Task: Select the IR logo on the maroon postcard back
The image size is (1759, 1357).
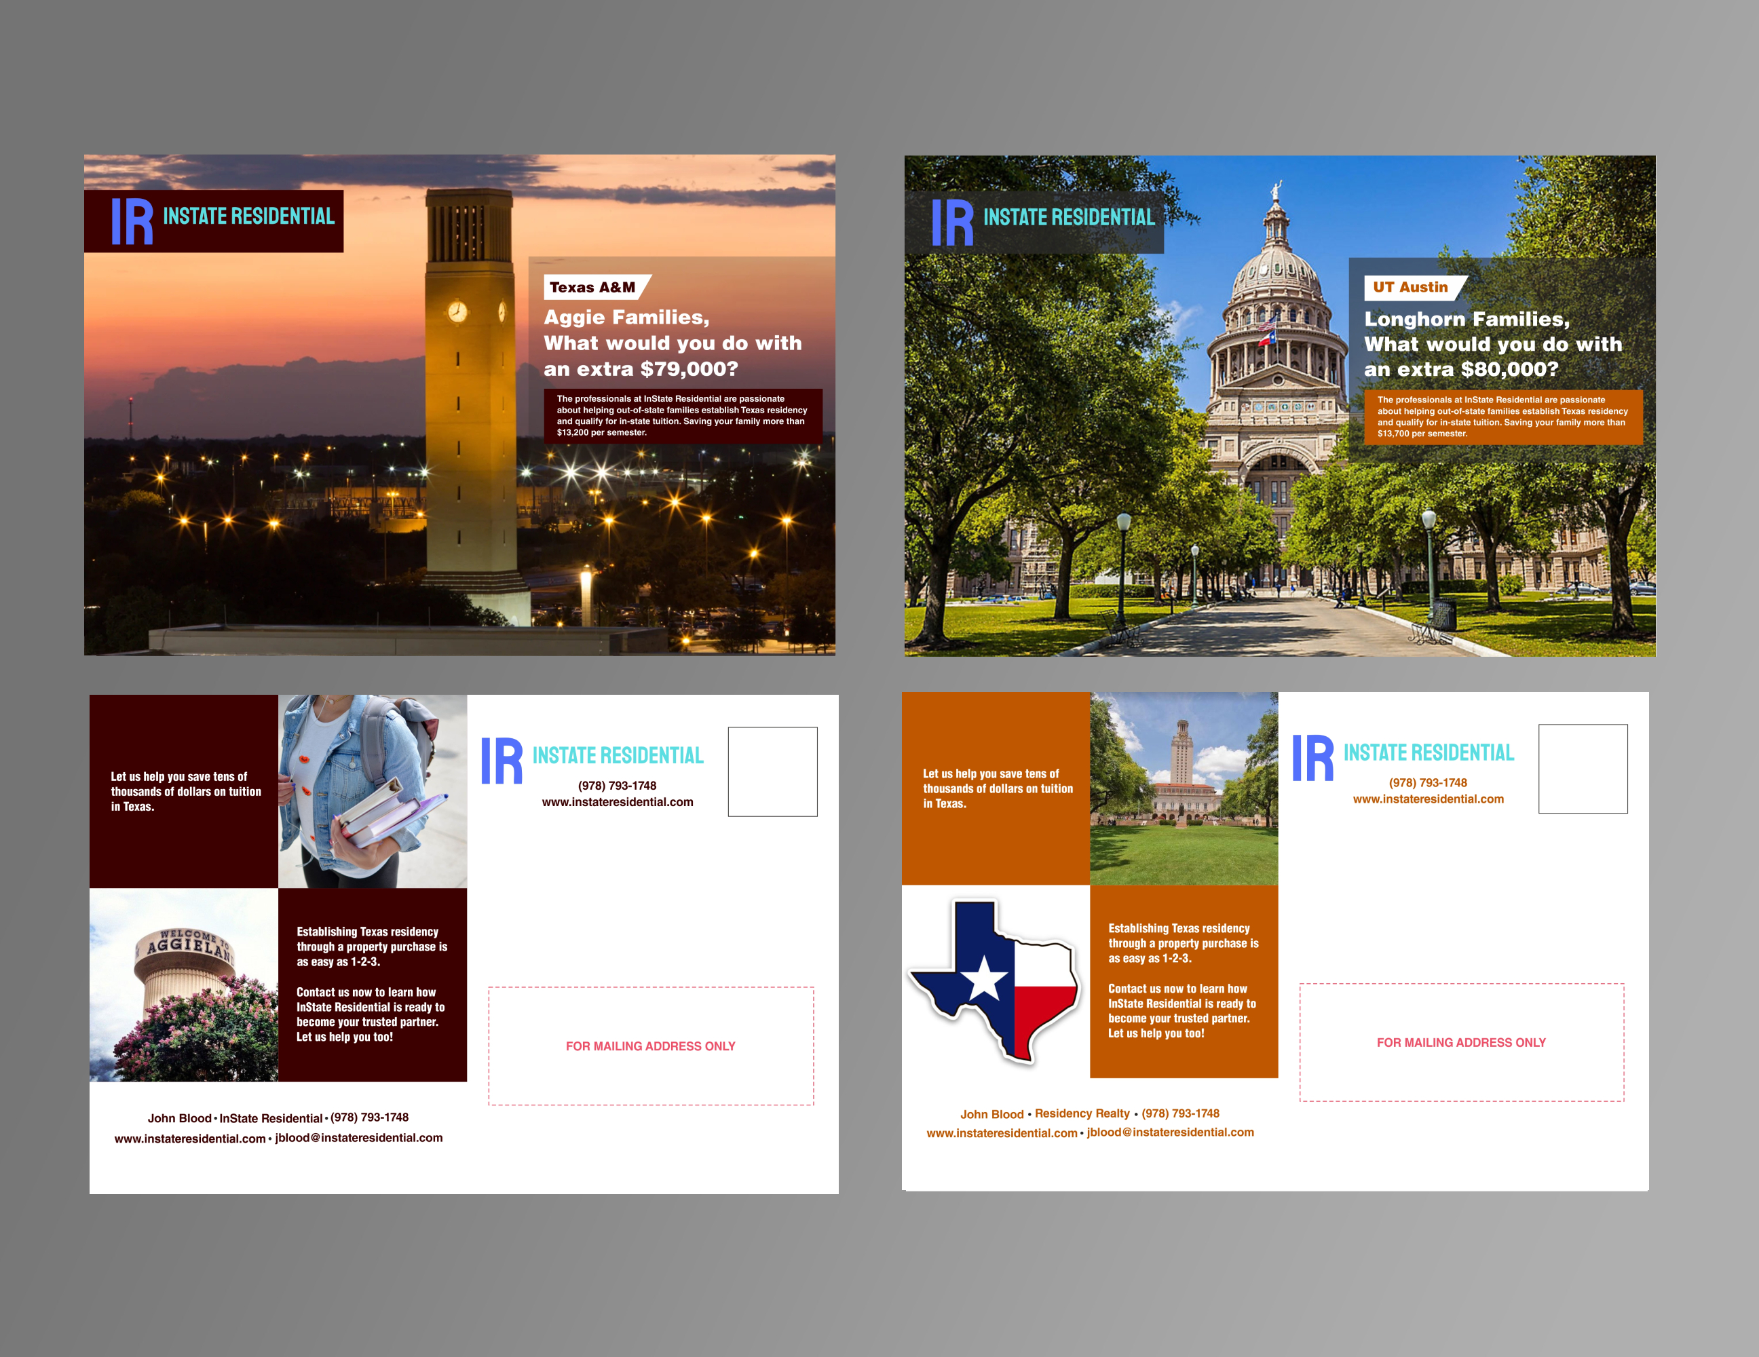Action: (x=502, y=760)
